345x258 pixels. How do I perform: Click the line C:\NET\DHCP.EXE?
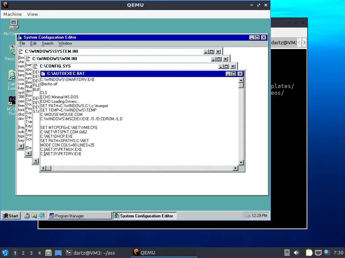pyautogui.click(x=57, y=136)
